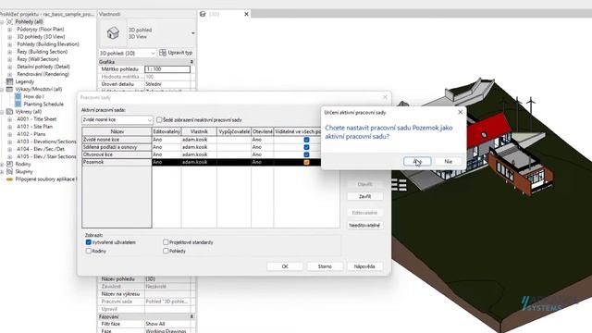Click the Zavřít button
The image size is (592, 333).
364,197
